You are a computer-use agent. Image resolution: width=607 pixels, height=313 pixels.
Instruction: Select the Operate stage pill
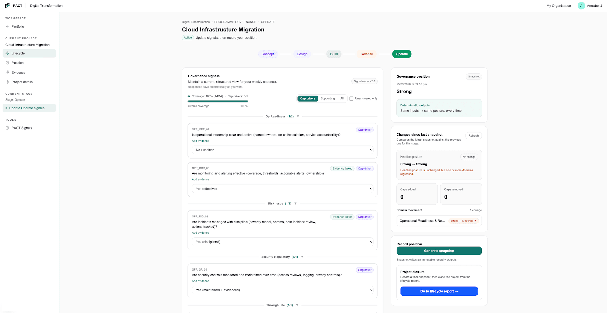click(x=402, y=54)
